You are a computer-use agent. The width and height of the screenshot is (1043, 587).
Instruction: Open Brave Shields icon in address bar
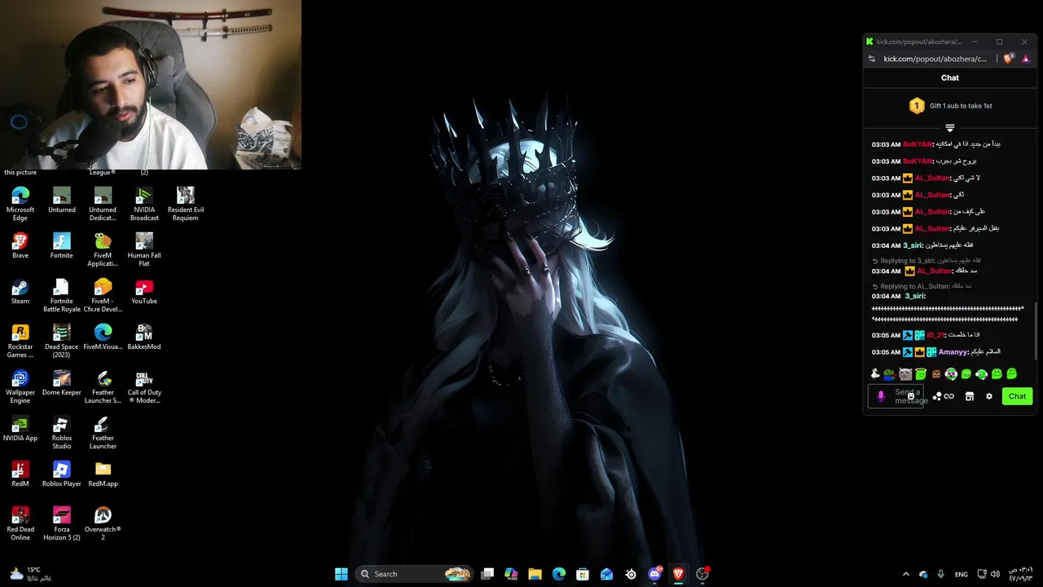pyautogui.click(x=1009, y=59)
